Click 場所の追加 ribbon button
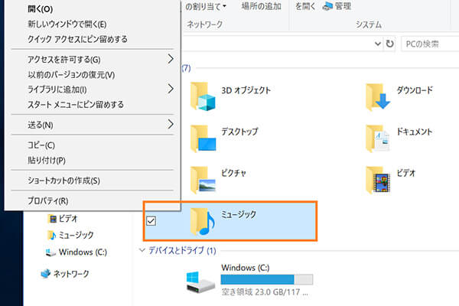This screenshot has height=306, width=459. (262, 6)
